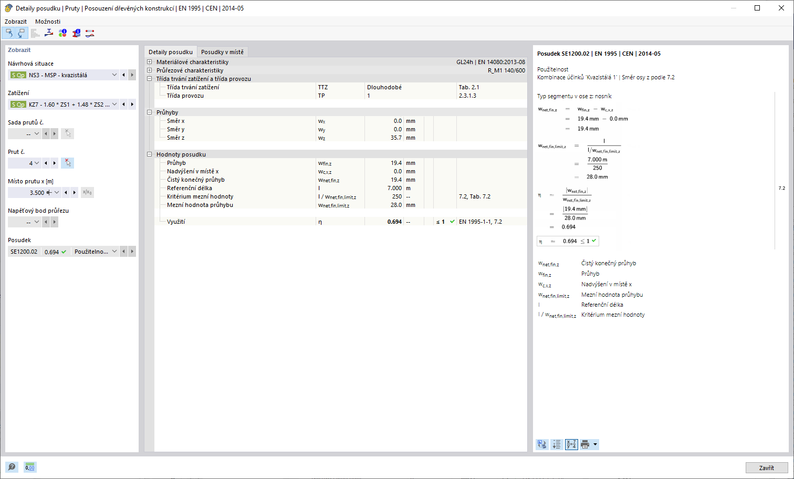Click the x/x0 relative location button
The image size is (794, 479).
click(87, 193)
